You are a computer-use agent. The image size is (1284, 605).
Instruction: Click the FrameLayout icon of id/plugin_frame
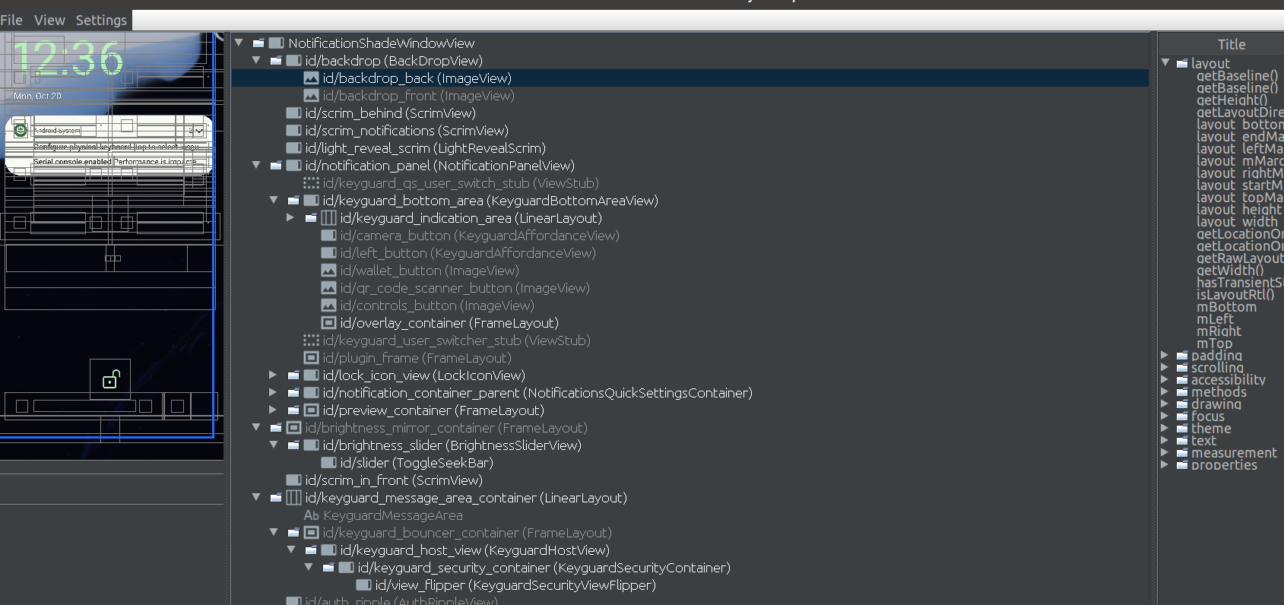[x=311, y=358]
